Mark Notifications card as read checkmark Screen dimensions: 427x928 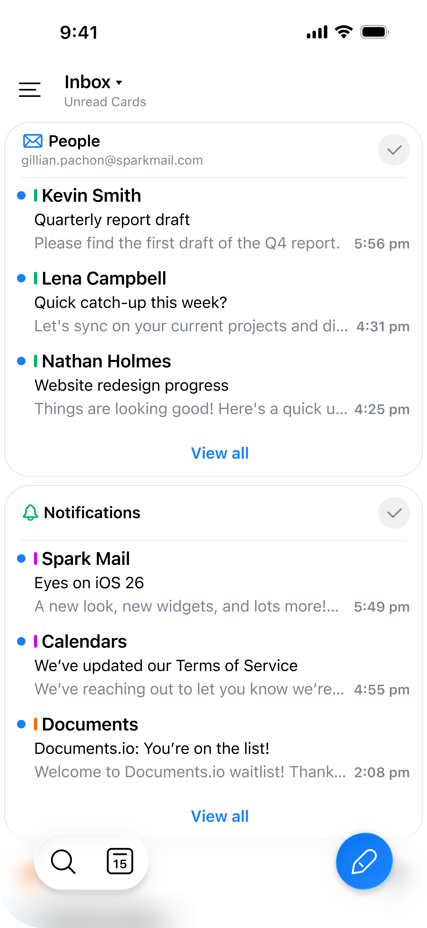pos(394,513)
